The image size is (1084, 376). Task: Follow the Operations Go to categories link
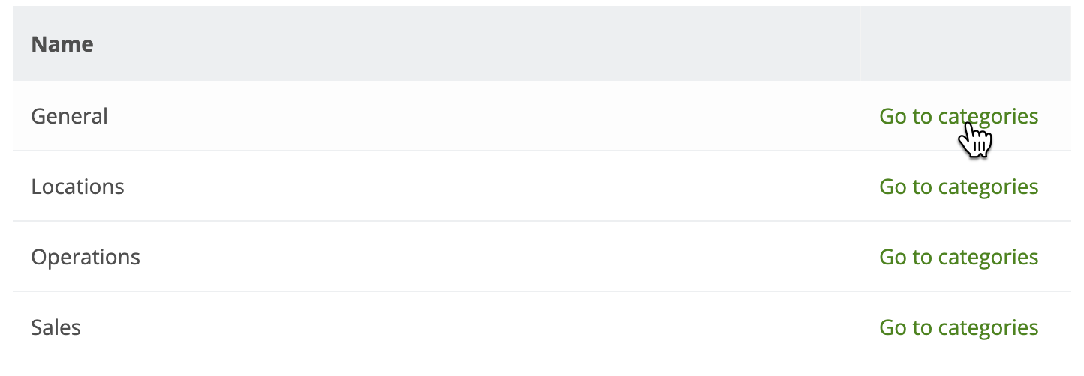click(958, 257)
